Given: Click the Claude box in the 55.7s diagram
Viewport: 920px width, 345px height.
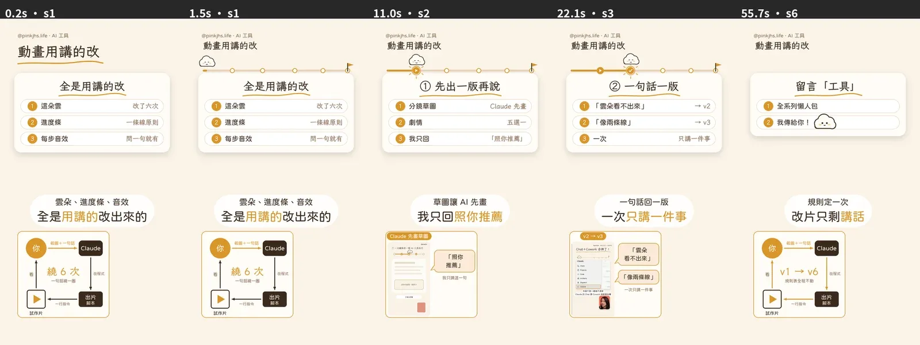Looking at the screenshot, I should 826,248.
